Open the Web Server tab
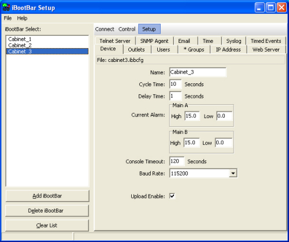Screen dimensions: 289x242 coord(266,50)
